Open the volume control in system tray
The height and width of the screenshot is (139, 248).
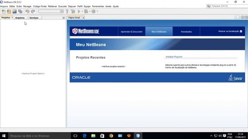(220, 136)
